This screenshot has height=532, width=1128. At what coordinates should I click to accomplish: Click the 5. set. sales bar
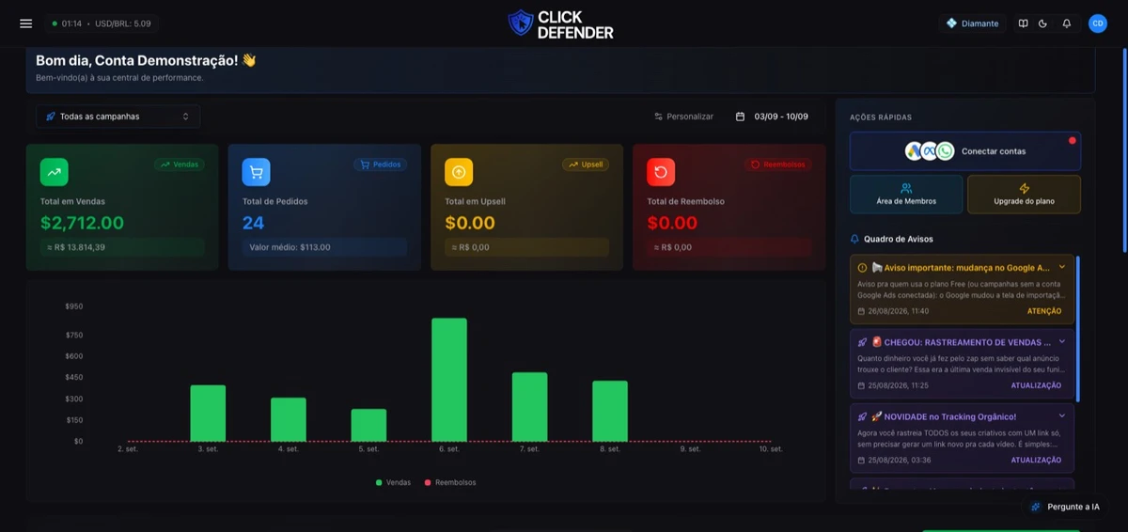(x=368, y=425)
